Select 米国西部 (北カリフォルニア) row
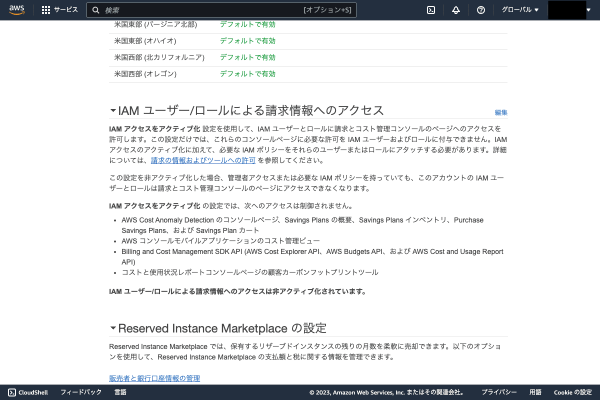600x400 pixels. point(308,57)
